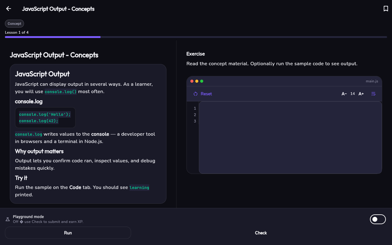Click the inline console.log() code snippet

(61, 92)
